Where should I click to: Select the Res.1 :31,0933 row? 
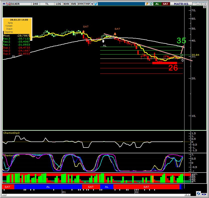click(x=17, y=44)
